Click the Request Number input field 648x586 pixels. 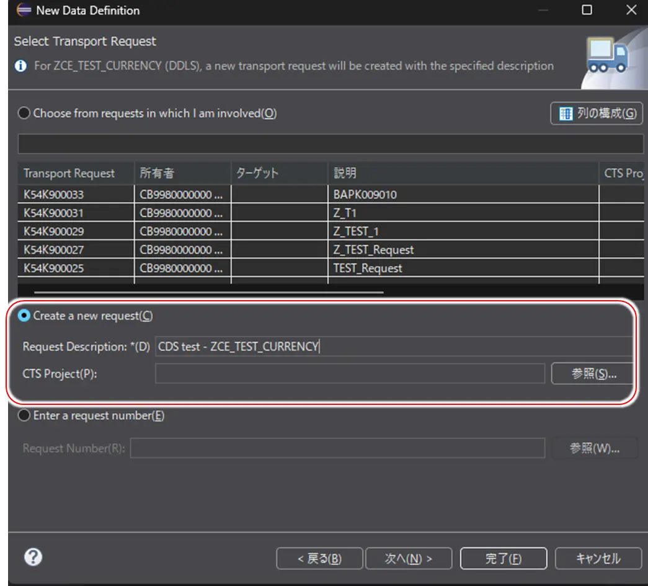[337, 448]
